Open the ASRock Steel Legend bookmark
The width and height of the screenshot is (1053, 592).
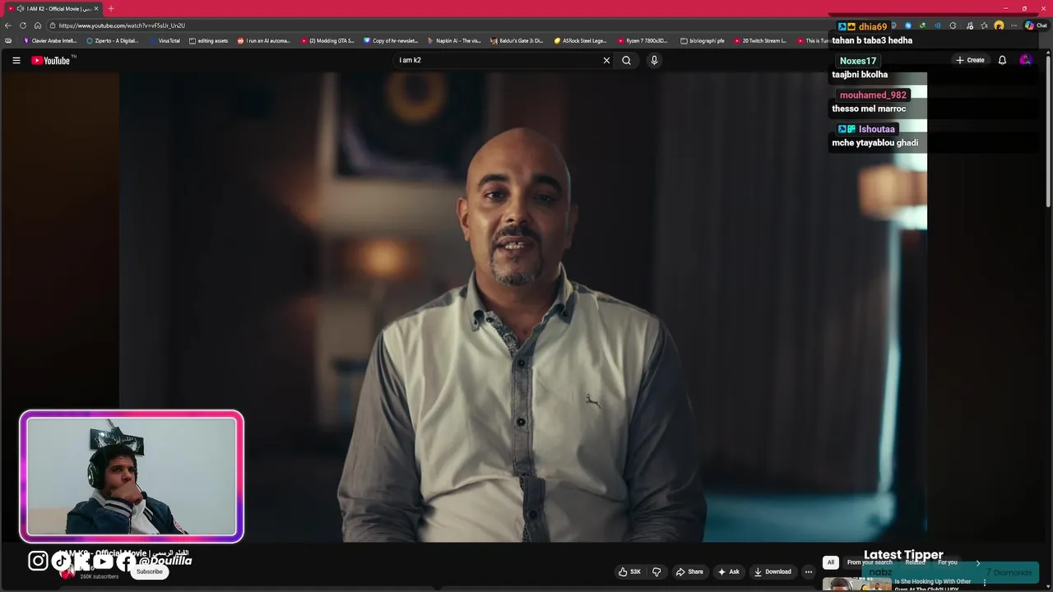[580, 40]
